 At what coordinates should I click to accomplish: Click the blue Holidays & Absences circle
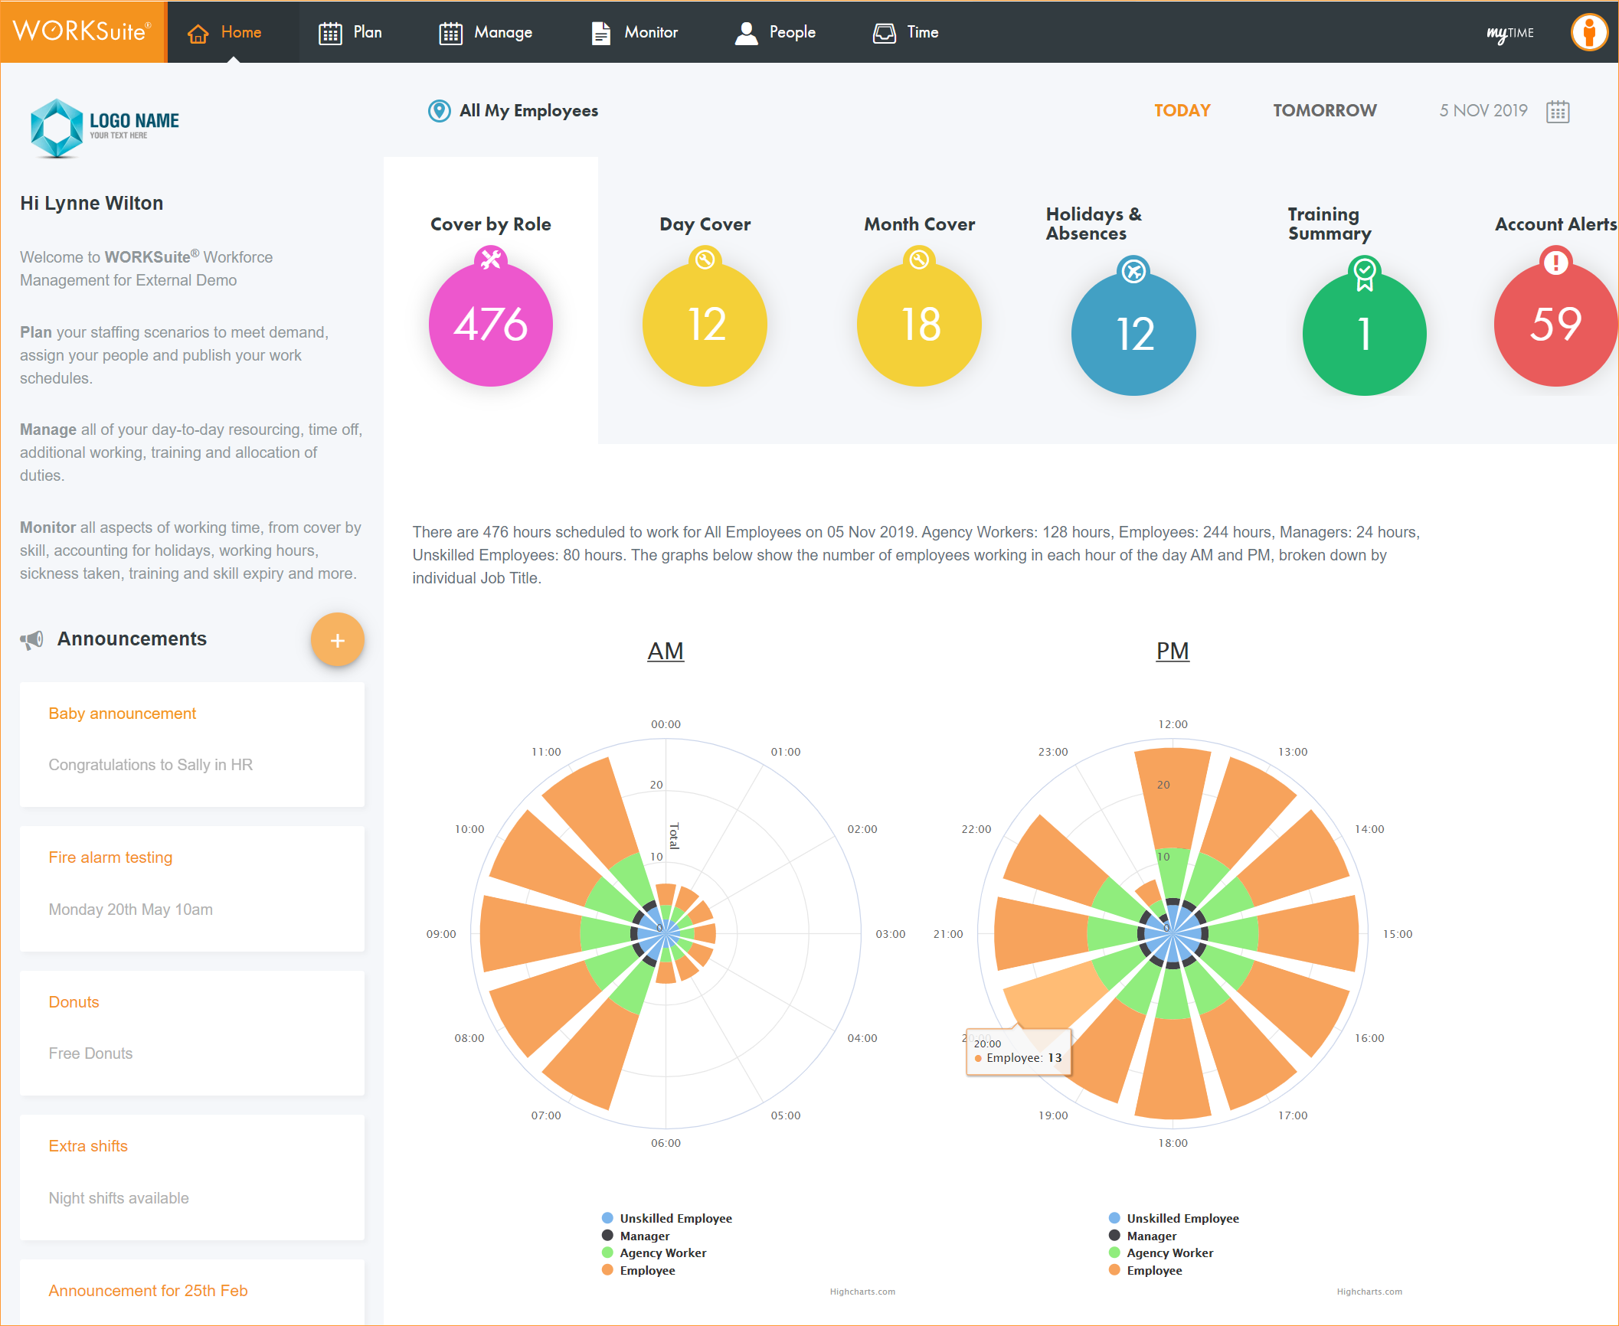(x=1133, y=334)
